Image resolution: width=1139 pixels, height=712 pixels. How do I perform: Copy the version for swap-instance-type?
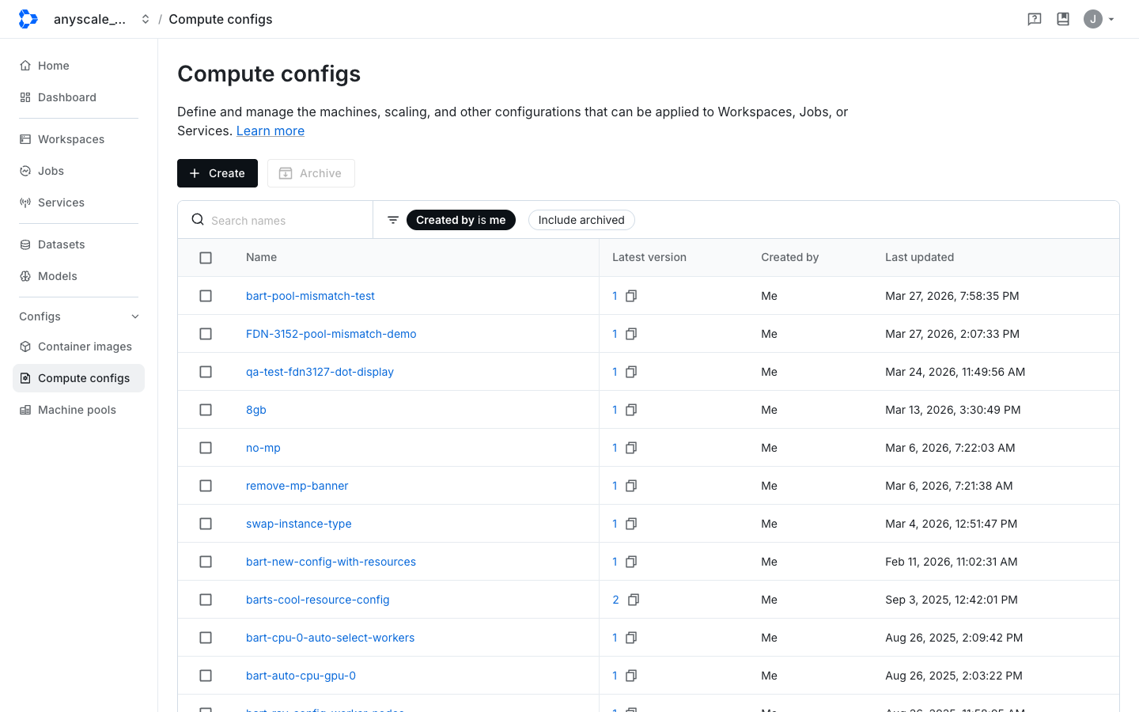pos(631,524)
